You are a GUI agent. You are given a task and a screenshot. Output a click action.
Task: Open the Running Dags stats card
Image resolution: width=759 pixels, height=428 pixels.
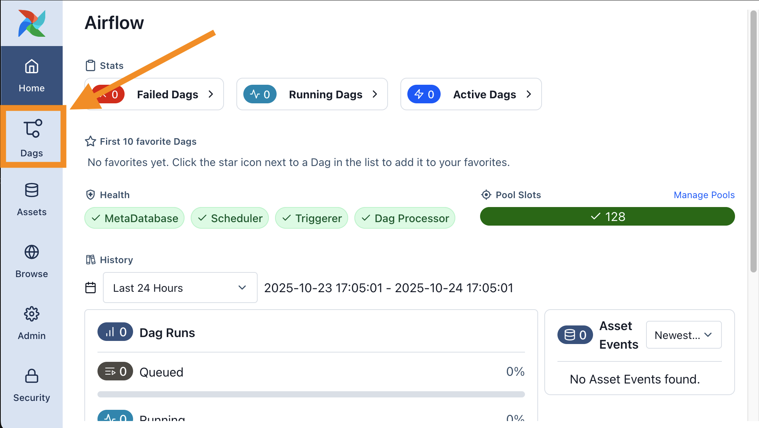pyautogui.click(x=312, y=94)
